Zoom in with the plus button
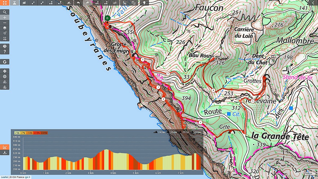The height and width of the screenshot is (179, 318). 5,17
